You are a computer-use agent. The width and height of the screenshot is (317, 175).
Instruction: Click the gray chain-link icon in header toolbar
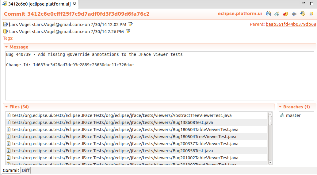click(294, 14)
